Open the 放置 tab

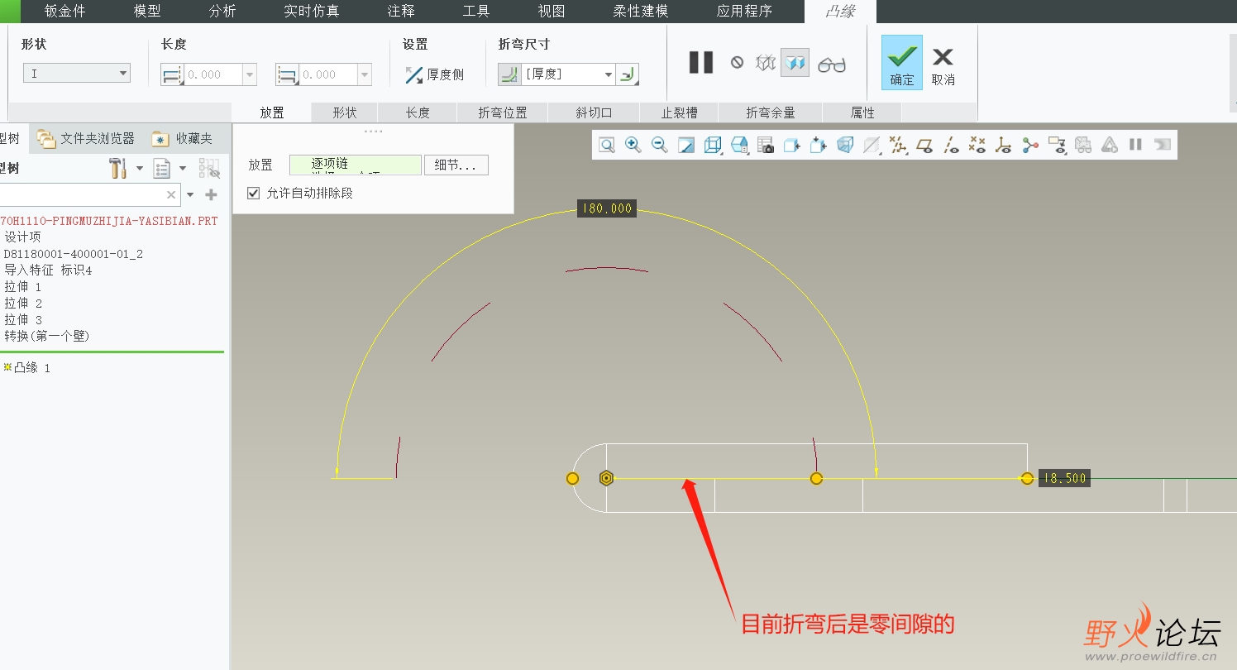pos(272,112)
